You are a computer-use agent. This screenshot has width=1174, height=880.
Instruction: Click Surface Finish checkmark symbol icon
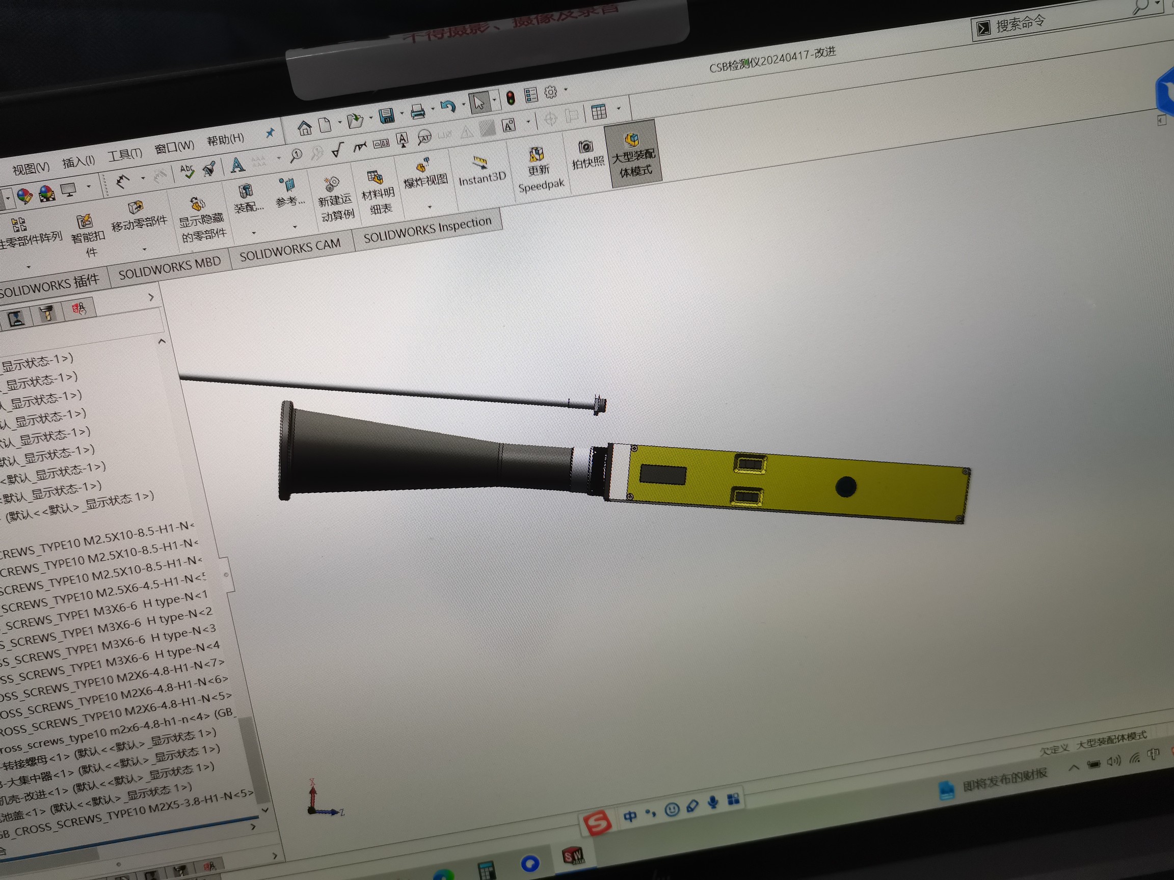click(337, 150)
